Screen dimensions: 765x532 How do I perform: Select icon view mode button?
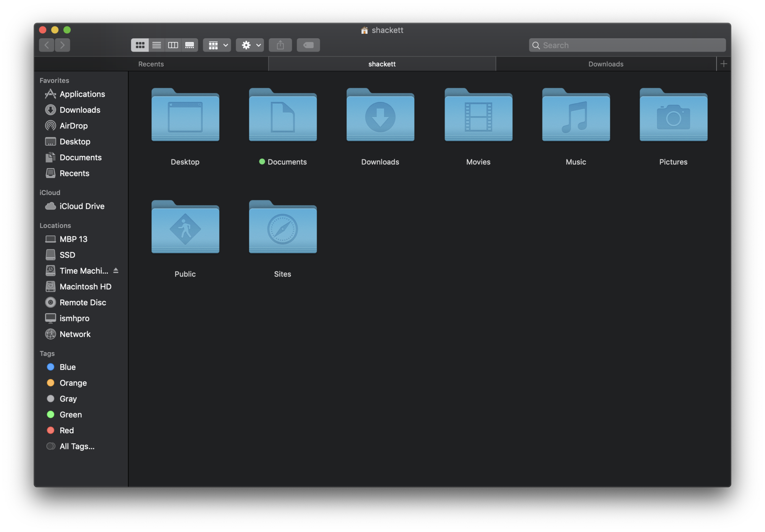pos(140,45)
